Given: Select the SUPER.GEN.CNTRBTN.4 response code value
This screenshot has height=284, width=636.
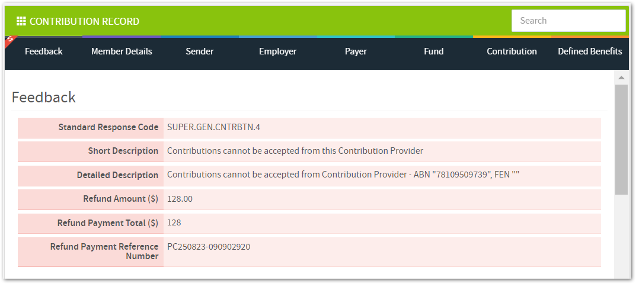Looking at the screenshot, I should pyautogui.click(x=214, y=127).
